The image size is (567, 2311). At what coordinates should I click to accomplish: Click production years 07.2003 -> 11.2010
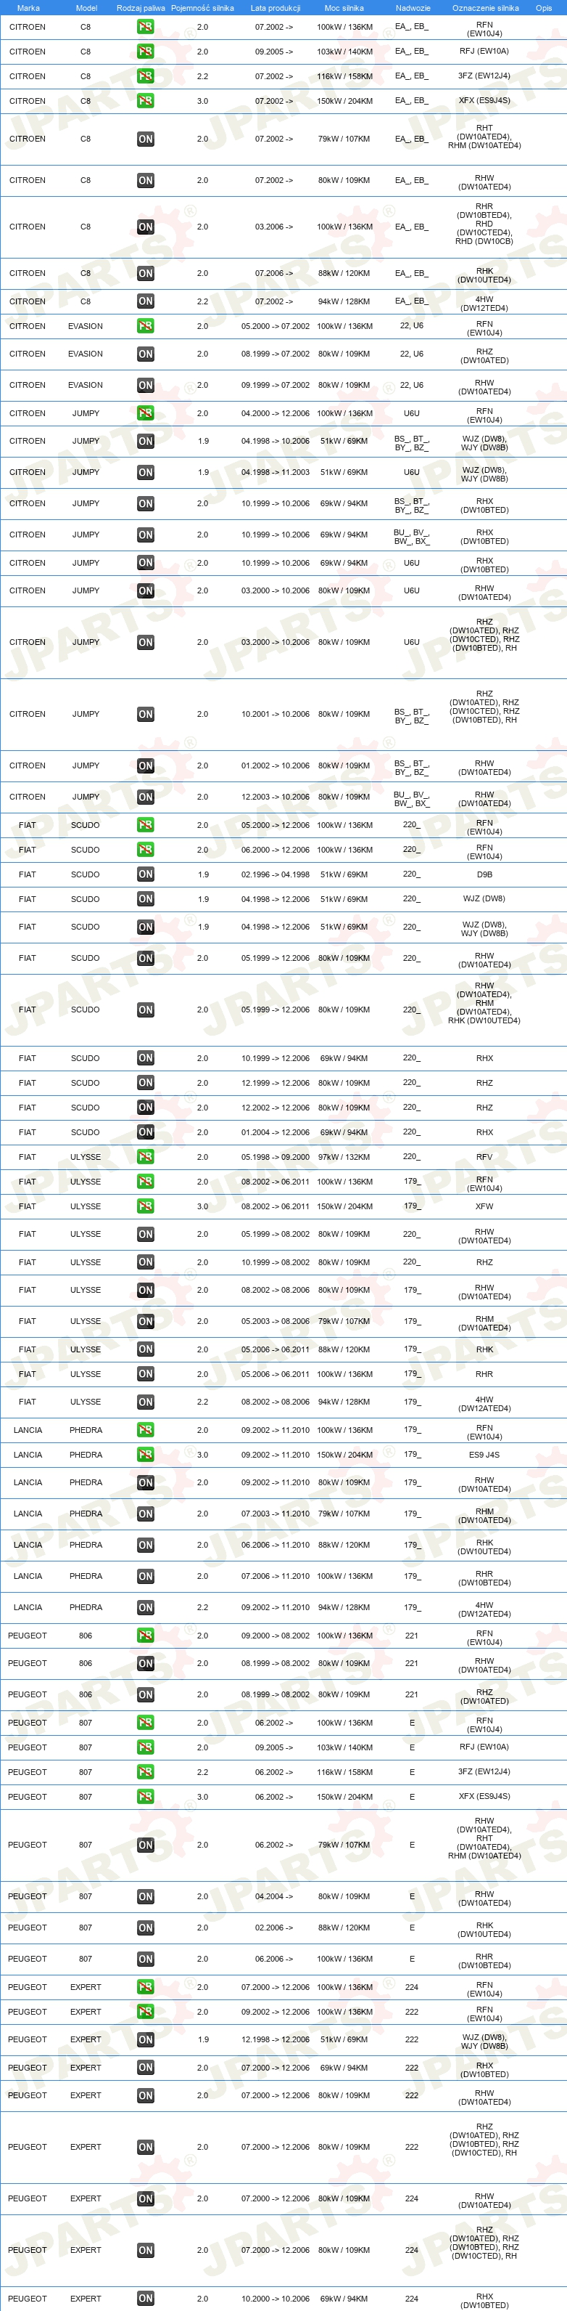click(x=275, y=1514)
